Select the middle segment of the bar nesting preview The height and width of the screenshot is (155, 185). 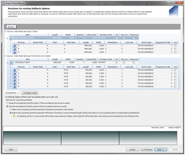pos(90,138)
